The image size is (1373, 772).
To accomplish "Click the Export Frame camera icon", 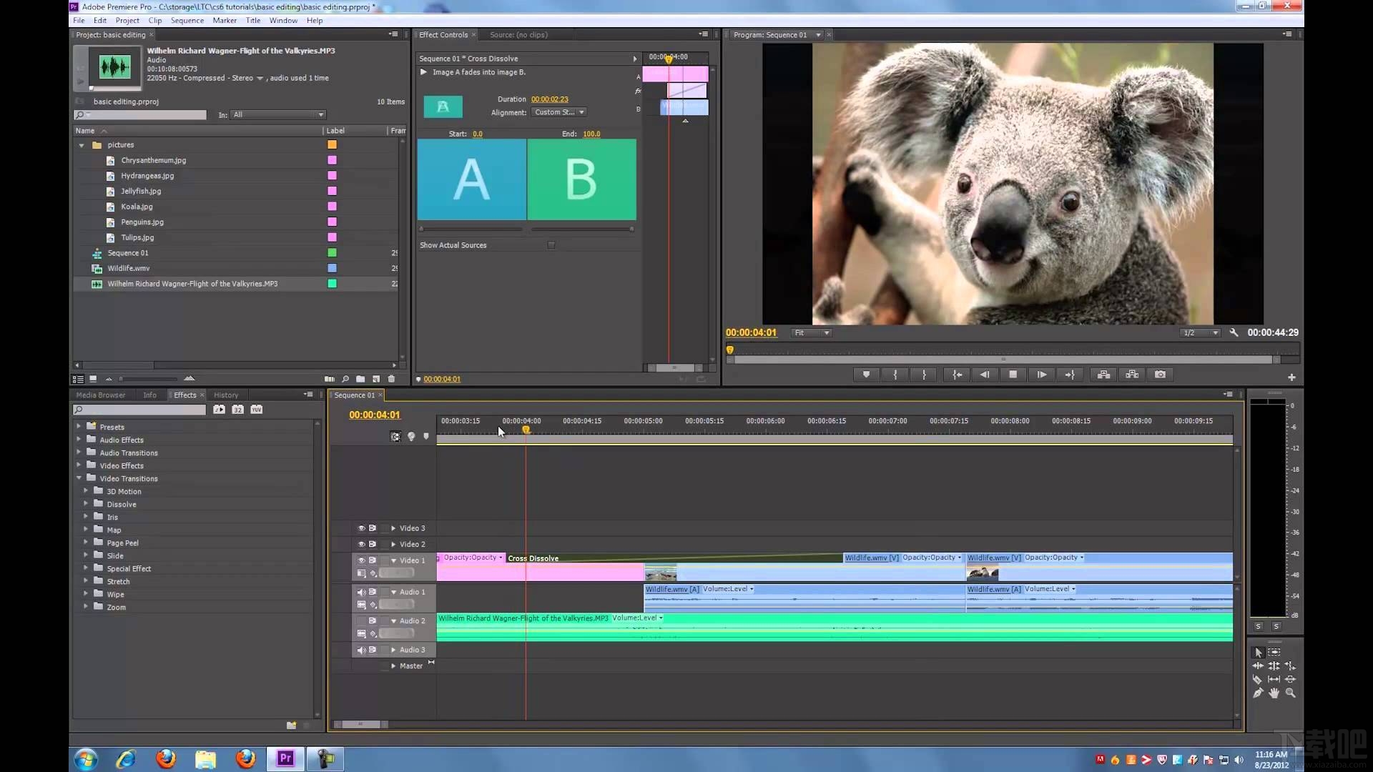I will (1160, 374).
